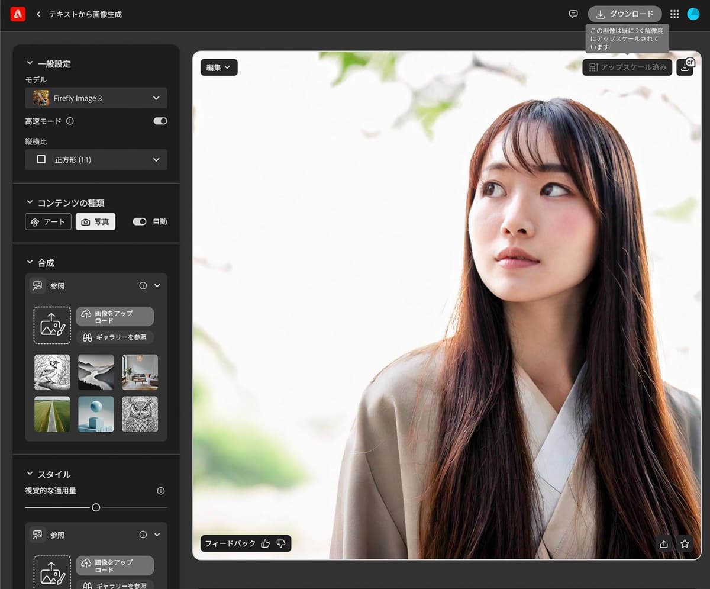
Task: Click the Creative Commons download icon on the image
Action: (x=685, y=67)
